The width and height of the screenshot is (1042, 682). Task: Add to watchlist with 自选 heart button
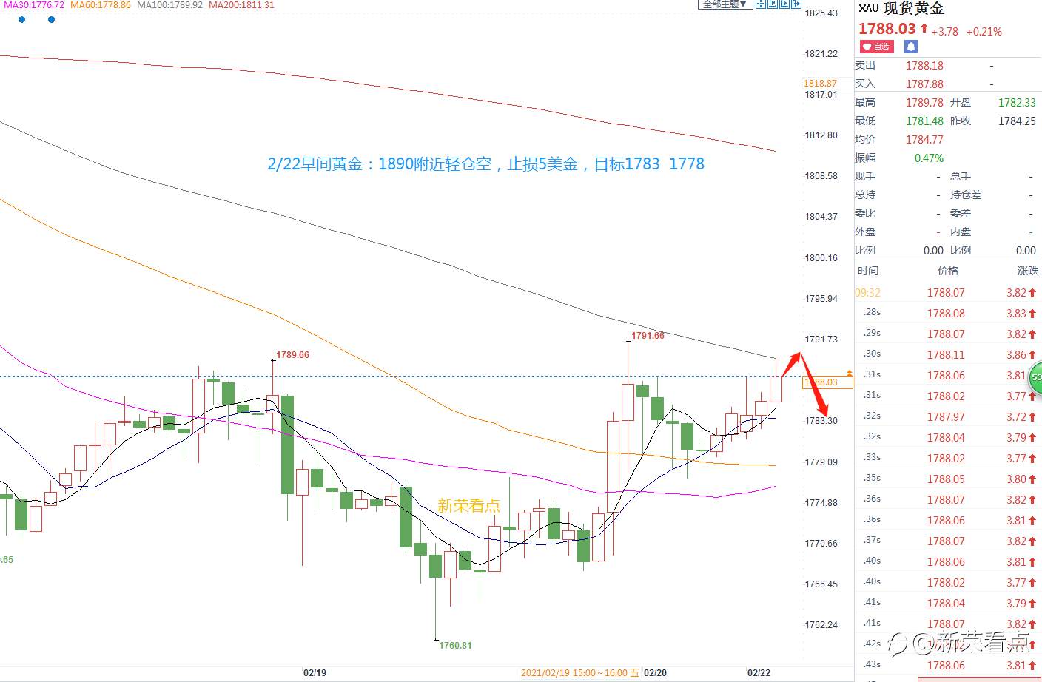point(877,47)
